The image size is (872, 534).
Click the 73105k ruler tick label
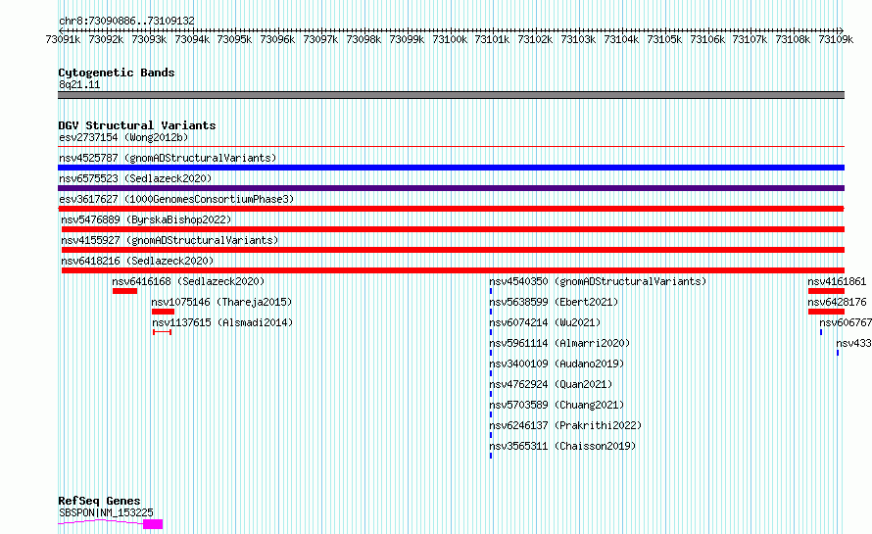pyautogui.click(x=664, y=39)
